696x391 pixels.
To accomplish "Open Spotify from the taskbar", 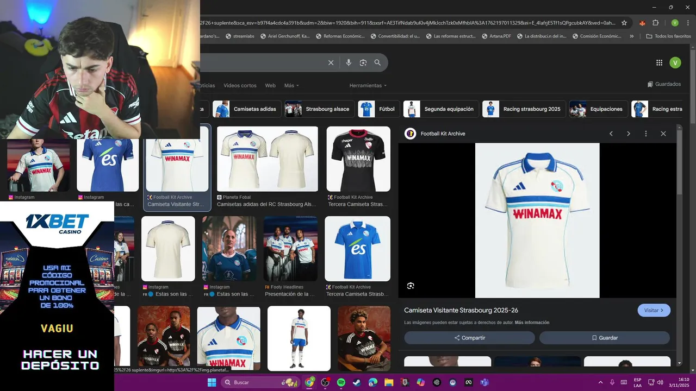I will (x=341, y=382).
